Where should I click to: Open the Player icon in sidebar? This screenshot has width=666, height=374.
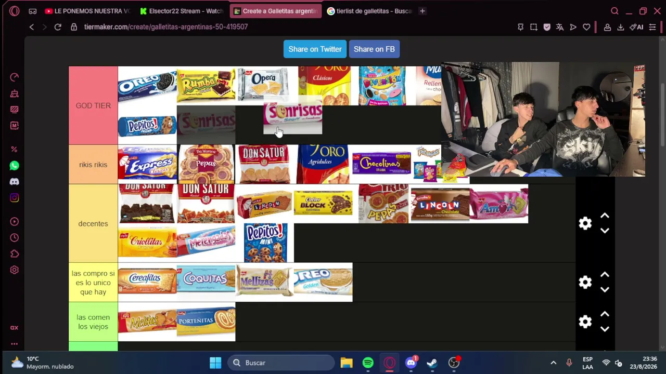tap(14, 222)
